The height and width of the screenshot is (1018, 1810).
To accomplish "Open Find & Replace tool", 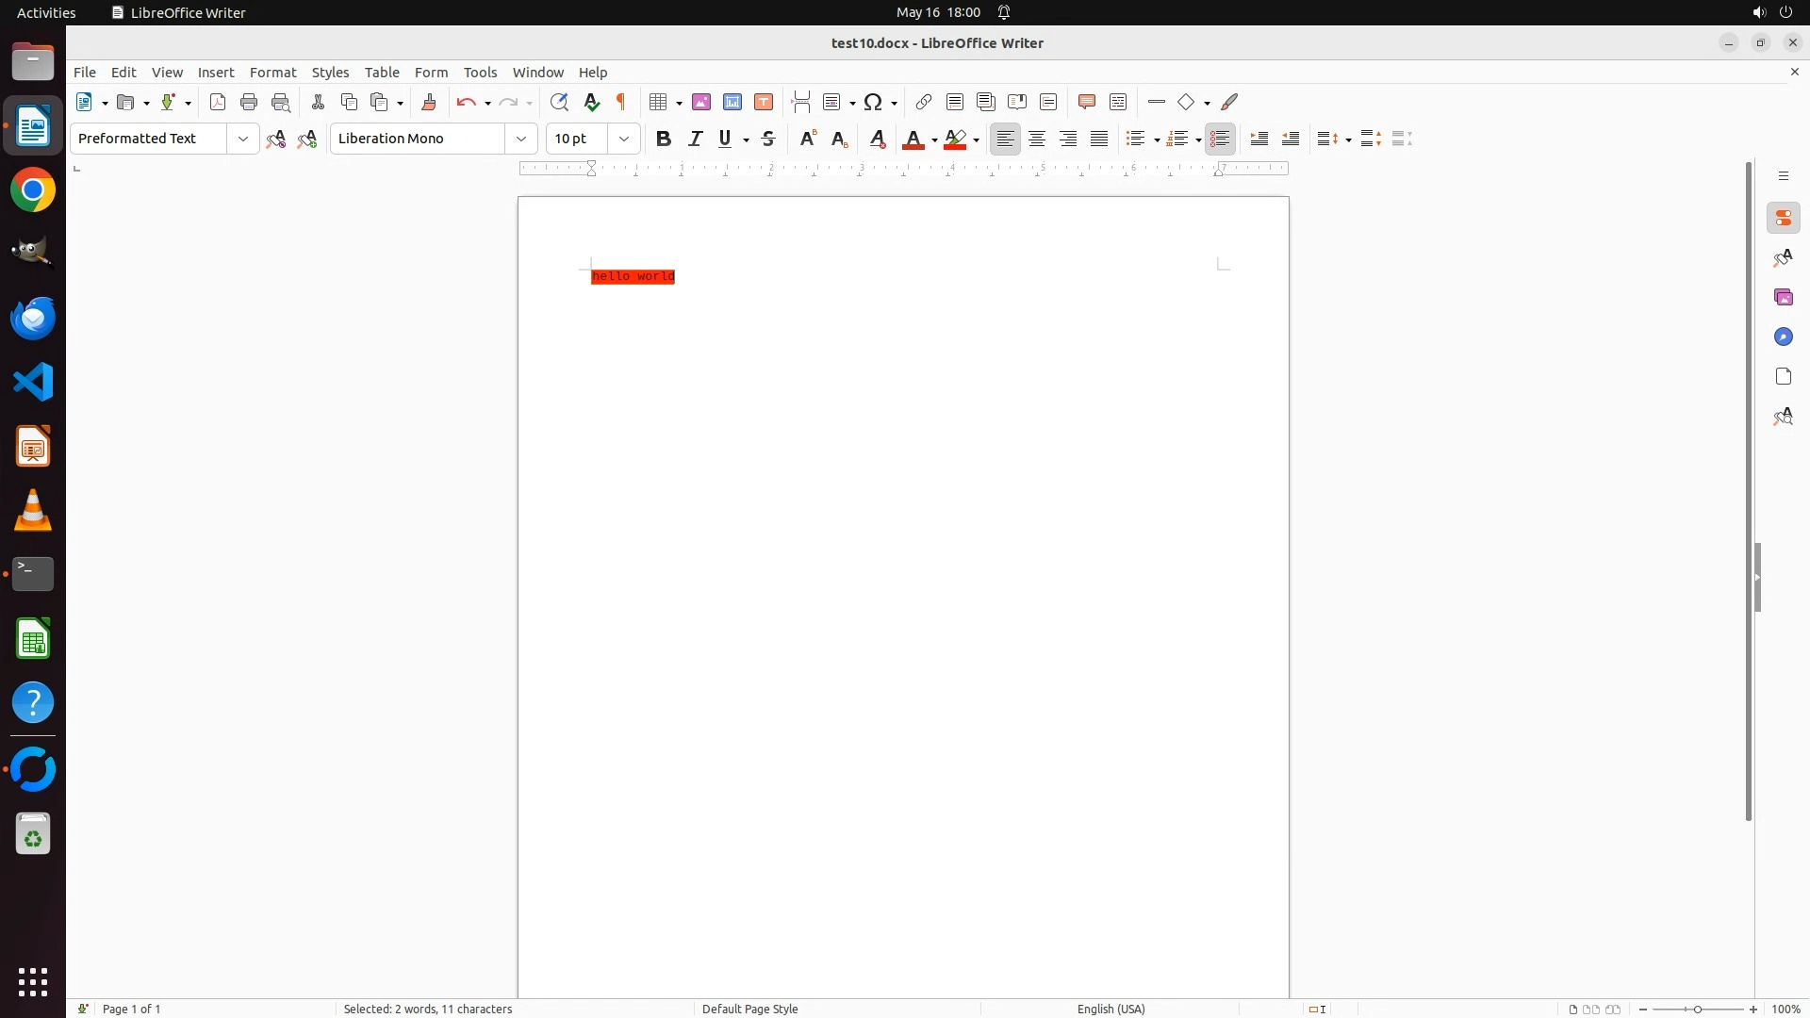I will pyautogui.click(x=559, y=102).
